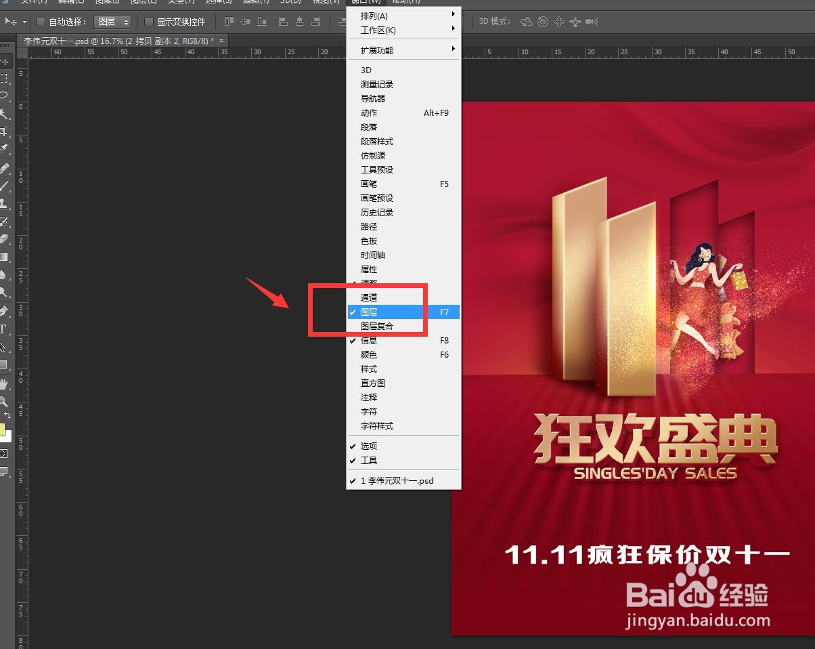Select the Pen tool
Screen dimensions: 815x649
click(x=4, y=312)
